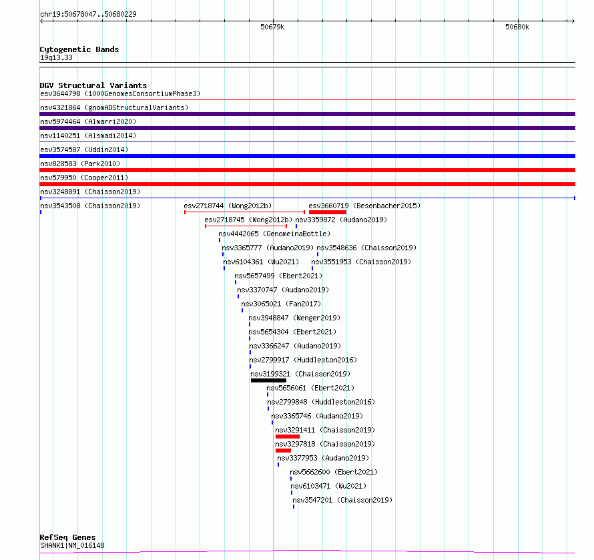The width and height of the screenshot is (594, 560).
Task: Click the right arrow of the ruler
Action: pyautogui.click(x=573, y=21)
